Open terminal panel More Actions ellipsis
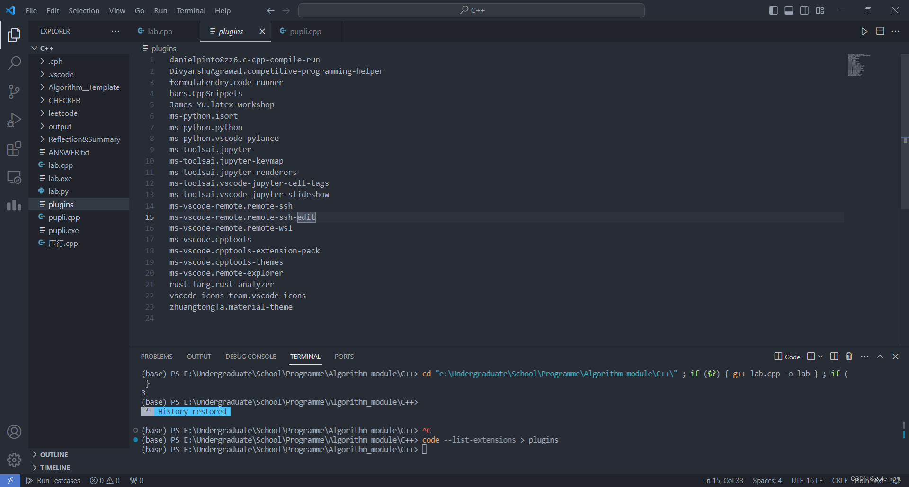This screenshot has height=487, width=909. (x=864, y=357)
